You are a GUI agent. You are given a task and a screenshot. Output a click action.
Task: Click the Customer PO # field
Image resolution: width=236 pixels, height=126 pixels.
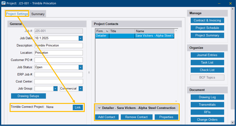click(59, 60)
